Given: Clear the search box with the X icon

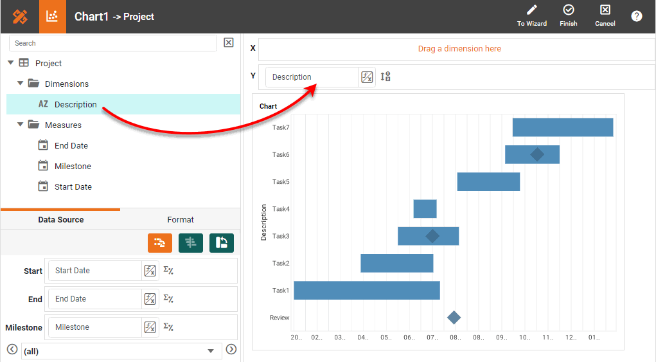Looking at the screenshot, I should click(x=228, y=42).
